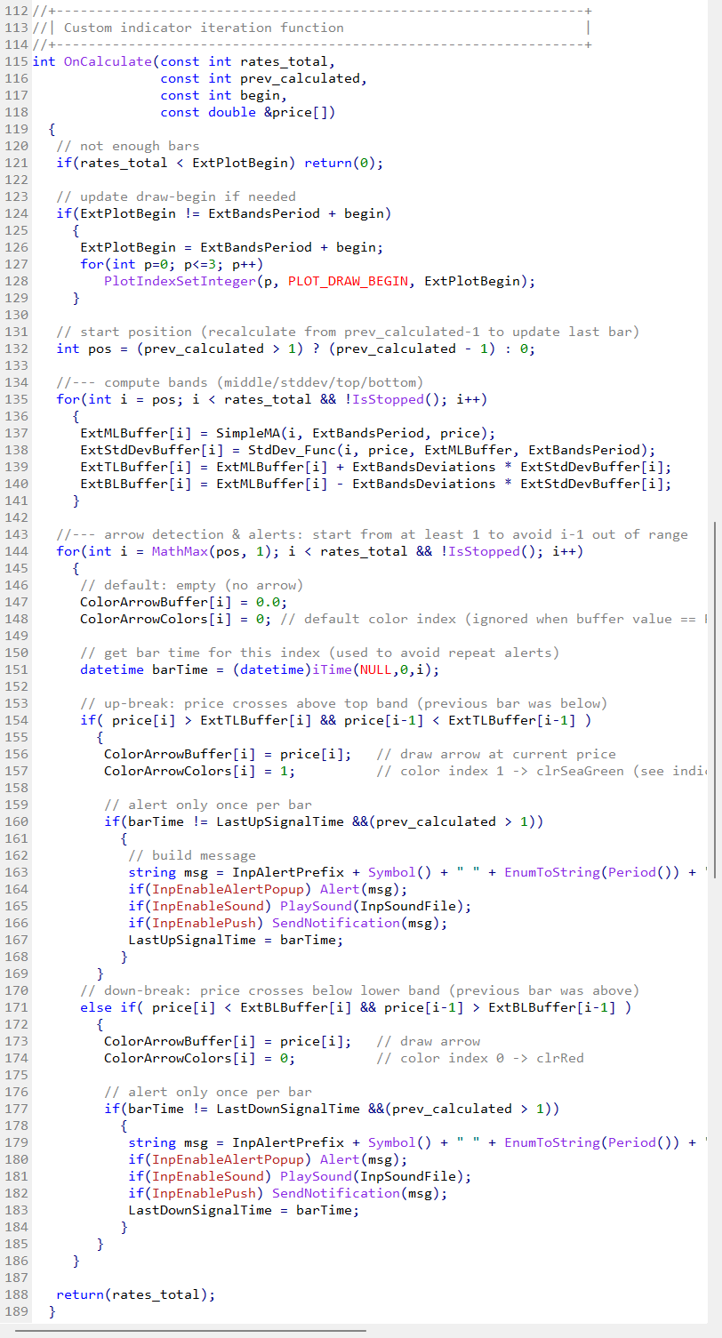Click 'LastUpSignalTime = barTime;' assignment

[236, 940]
